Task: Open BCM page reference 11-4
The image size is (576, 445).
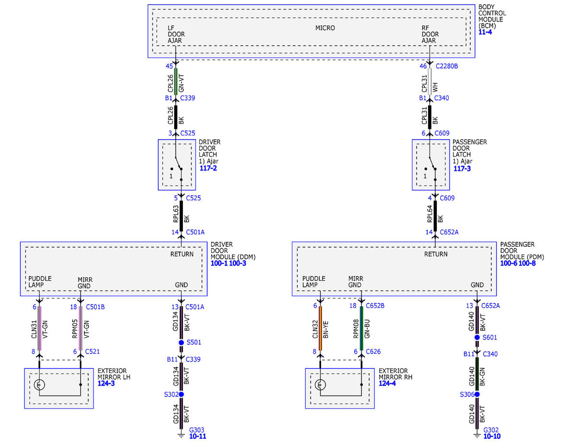Action: pos(485,32)
